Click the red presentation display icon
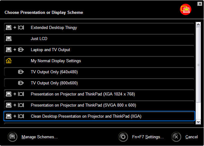204x146 pixels. point(186,10)
